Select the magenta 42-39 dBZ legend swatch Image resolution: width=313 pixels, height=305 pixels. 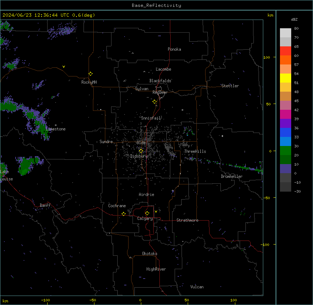point(285,114)
